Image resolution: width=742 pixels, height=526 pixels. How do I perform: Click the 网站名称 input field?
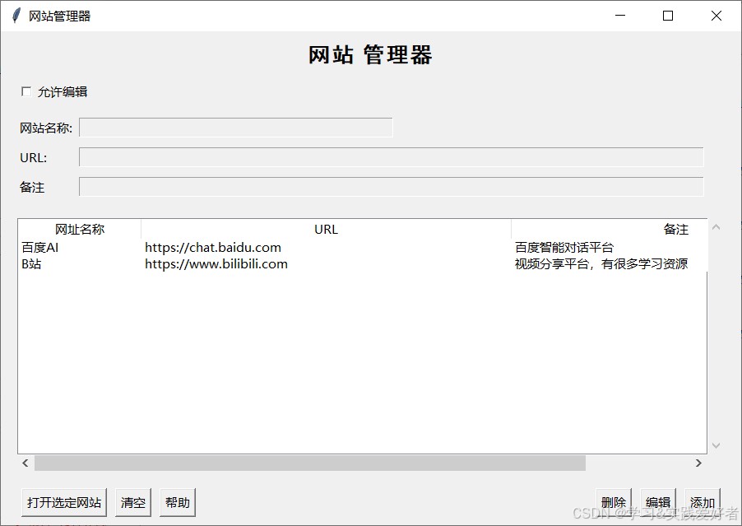point(235,128)
